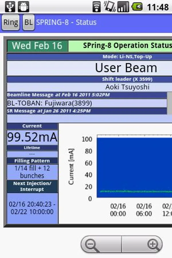
Task: Click the Next Injection/Interrupt header
Action: pyautogui.click(x=32, y=186)
